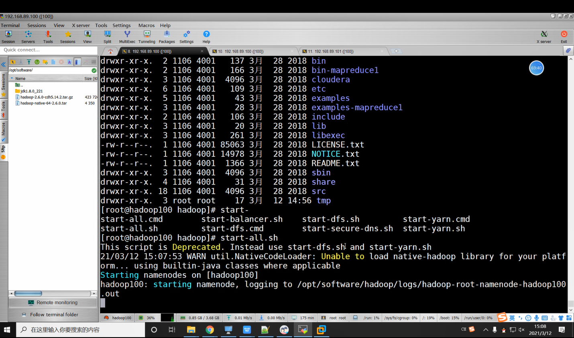Click the terminal scrollbar up arrow
574x338 pixels.
click(571, 59)
